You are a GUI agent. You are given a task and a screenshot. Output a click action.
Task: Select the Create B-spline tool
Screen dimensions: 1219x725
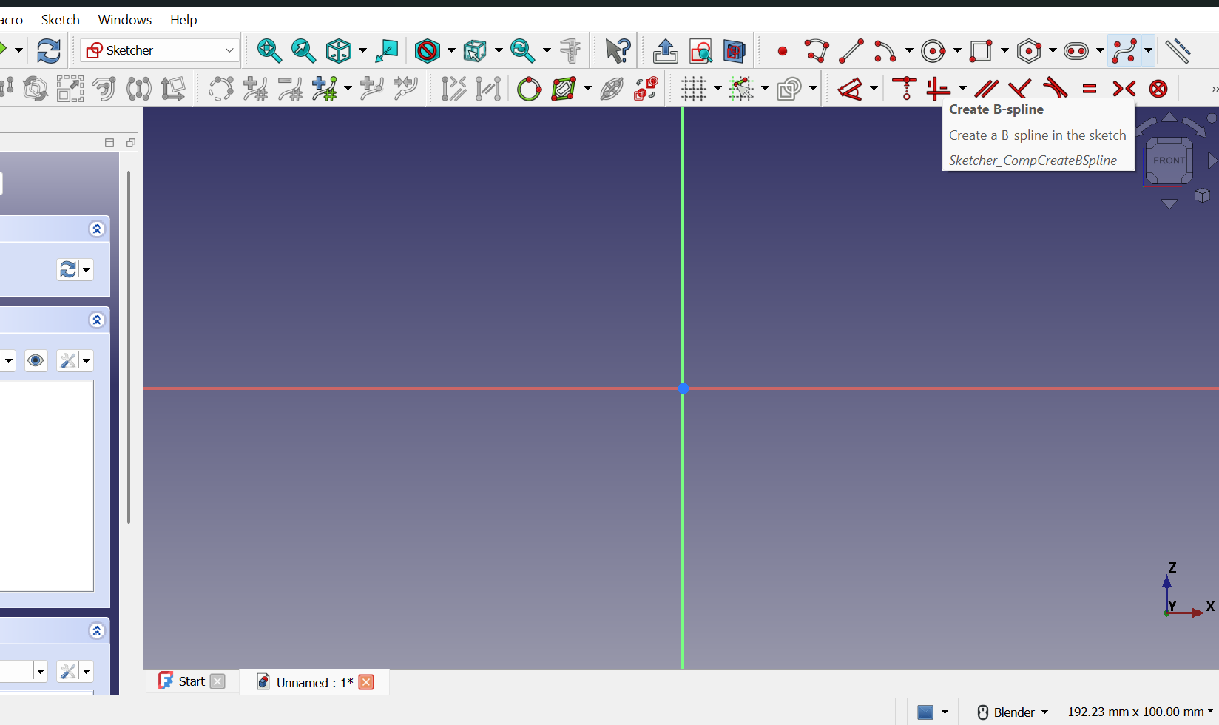coord(1124,50)
